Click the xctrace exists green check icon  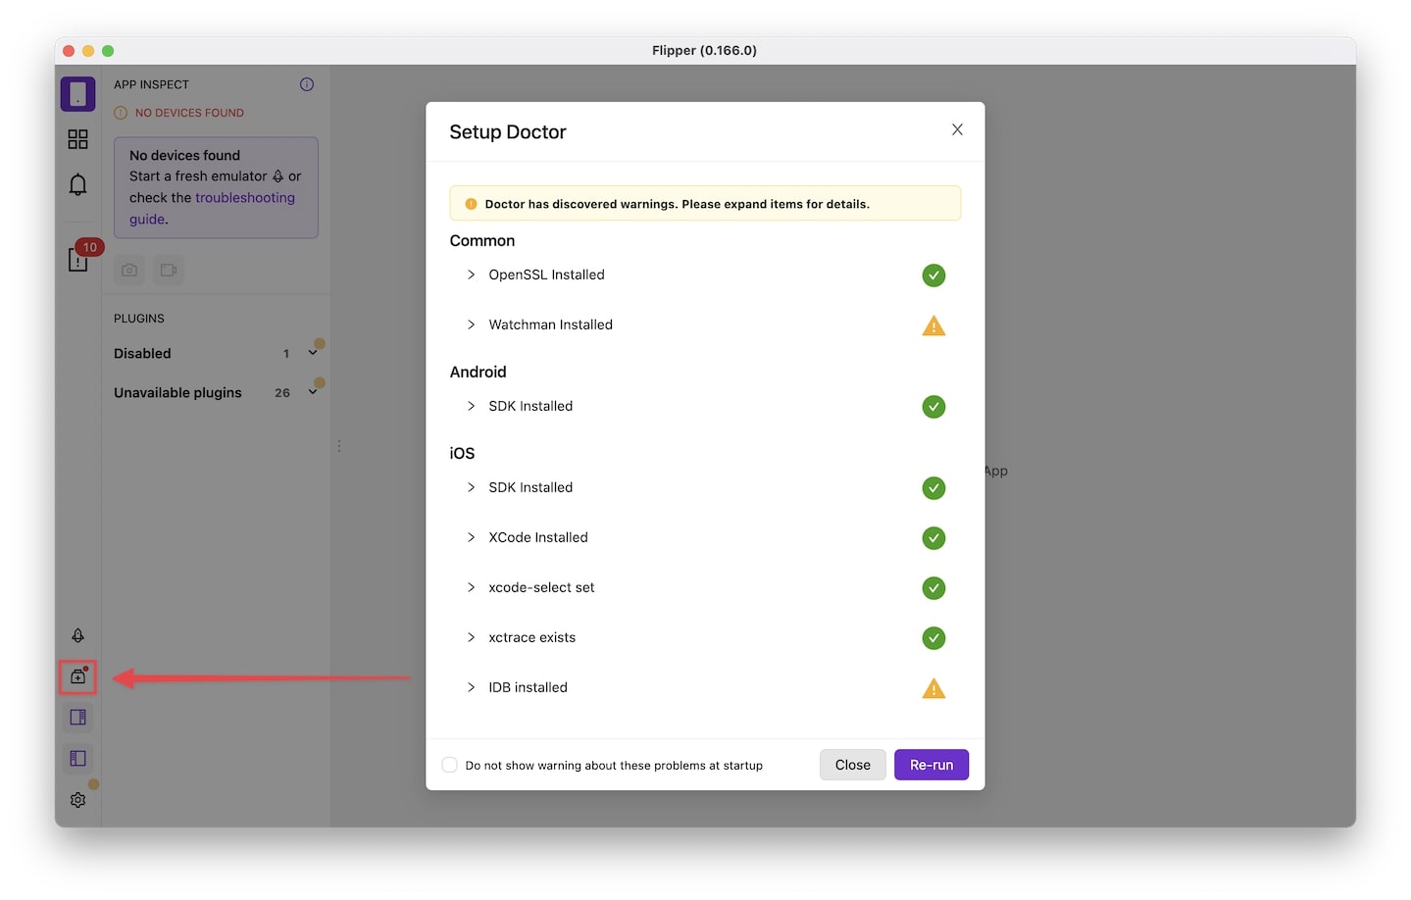(x=933, y=638)
